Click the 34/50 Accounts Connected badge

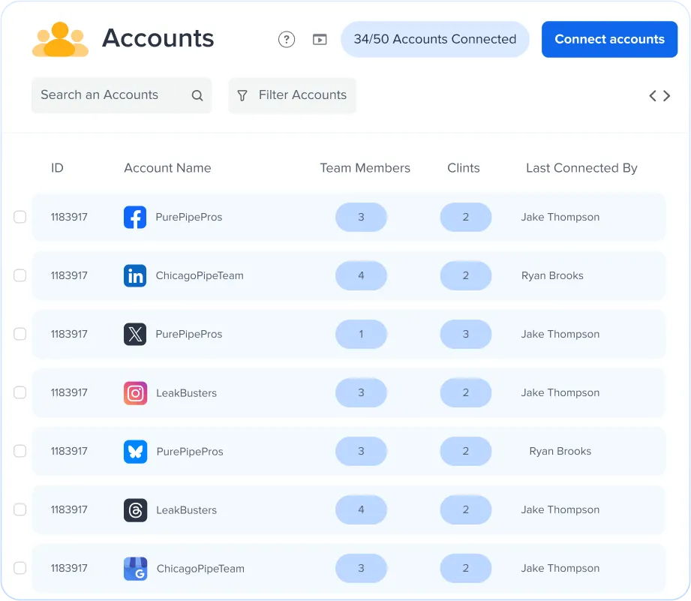(435, 39)
